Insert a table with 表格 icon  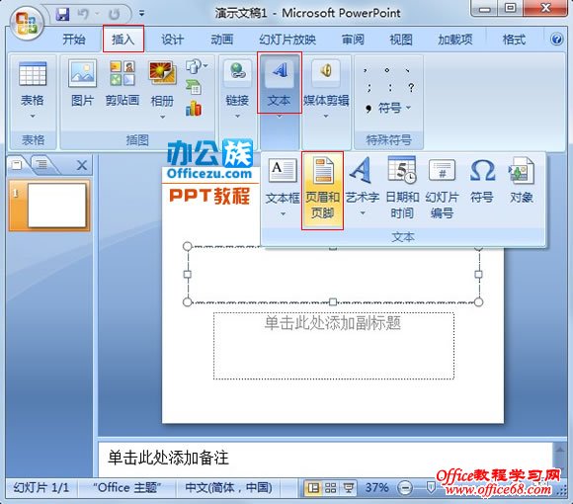click(33, 84)
